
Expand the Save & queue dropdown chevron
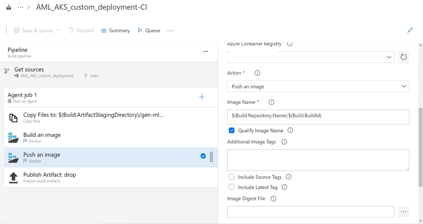[58, 30]
